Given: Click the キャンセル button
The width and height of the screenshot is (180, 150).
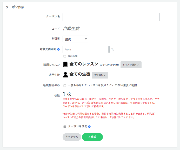Looking at the screenshot, I should (x=72, y=137).
